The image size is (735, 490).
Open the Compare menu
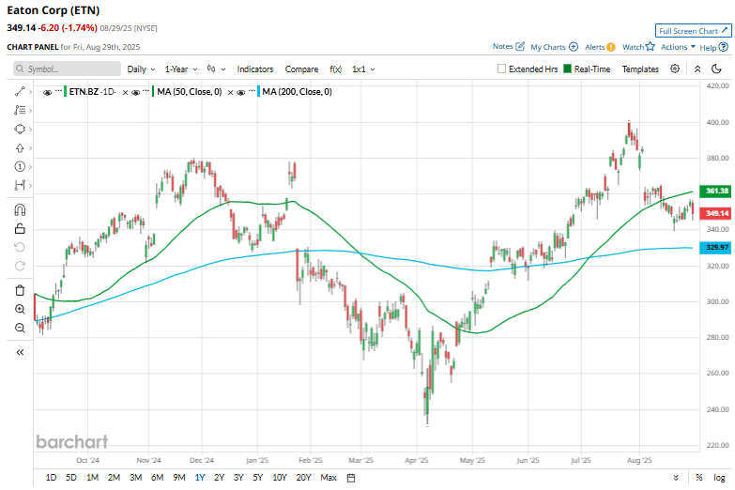point(301,69)
